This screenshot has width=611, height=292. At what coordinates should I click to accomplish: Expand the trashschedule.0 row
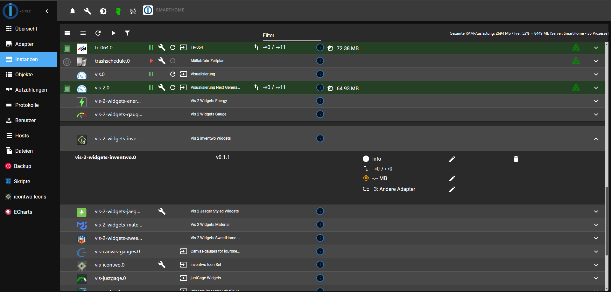(x=596, y=61)
